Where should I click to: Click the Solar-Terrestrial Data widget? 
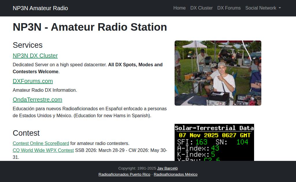tap(214, 142)
